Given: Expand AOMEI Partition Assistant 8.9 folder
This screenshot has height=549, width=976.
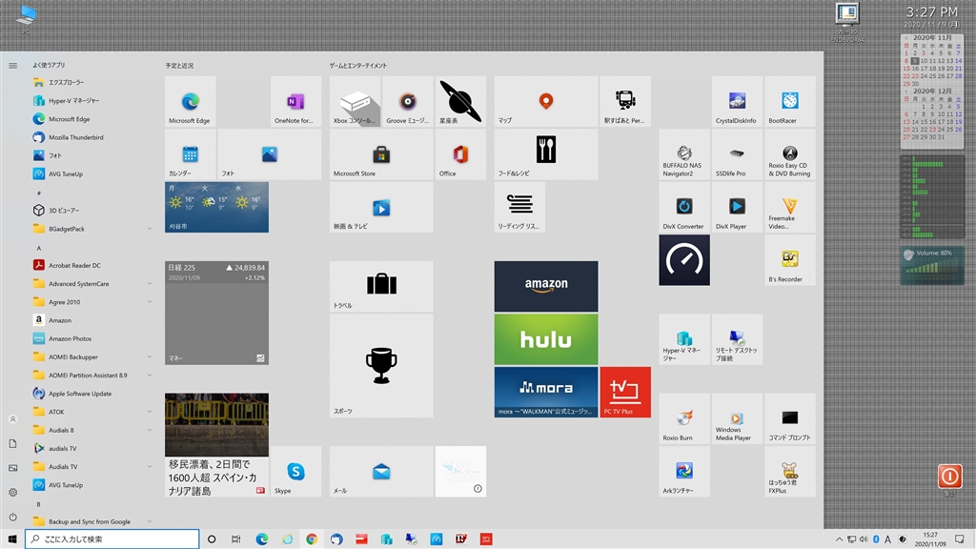Looking at the screenshot, I should (92, 376).
